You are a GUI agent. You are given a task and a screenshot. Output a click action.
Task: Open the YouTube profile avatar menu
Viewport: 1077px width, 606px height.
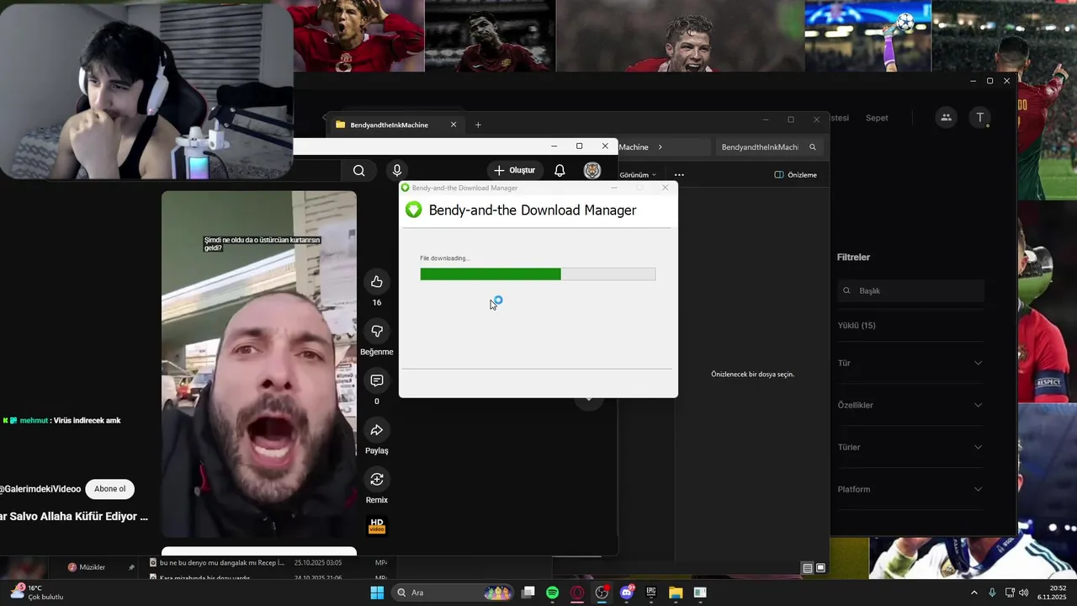[x=592, y=170]
